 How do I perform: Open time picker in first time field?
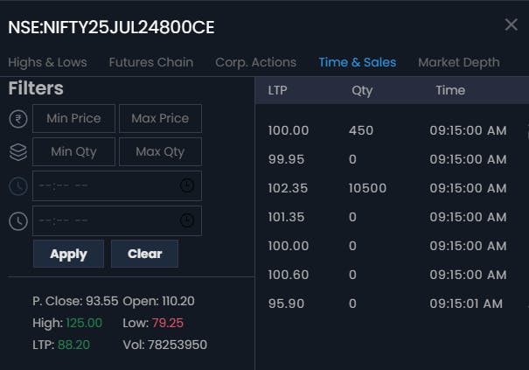[x=186, y=185]
